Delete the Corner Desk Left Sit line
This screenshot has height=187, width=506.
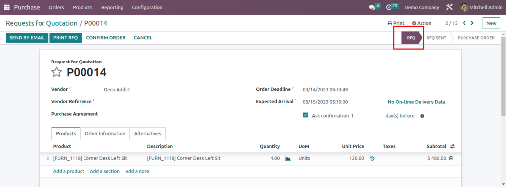tap(451, 158)
